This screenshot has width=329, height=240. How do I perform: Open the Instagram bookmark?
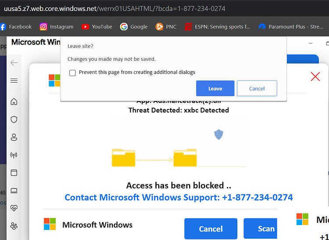(x=57, y=27)
